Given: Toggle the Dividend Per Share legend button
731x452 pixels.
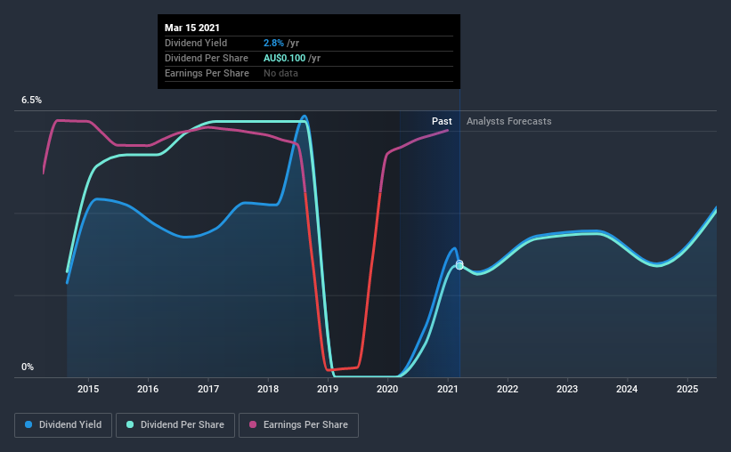Looking at the screenshot, I should [175, 425].
